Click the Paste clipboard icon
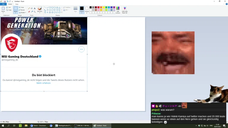The width and height of the screenshot is (228, 128). point(3,8)
